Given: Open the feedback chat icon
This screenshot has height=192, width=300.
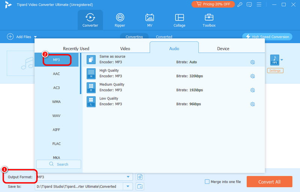Looking at the screenshot, I should [249, 4].
